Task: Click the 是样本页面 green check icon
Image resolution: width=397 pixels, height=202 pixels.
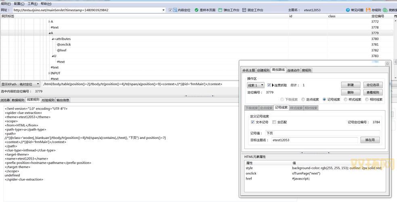Action: (x=196, y=10)
